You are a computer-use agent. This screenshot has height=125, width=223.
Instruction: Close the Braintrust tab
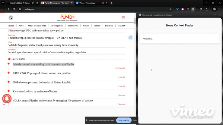[x=37, y=3]
